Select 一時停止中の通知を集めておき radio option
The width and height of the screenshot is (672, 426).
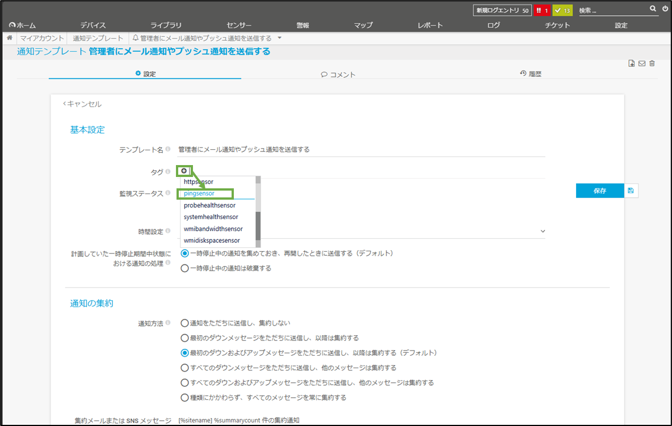tap(184, 254)
